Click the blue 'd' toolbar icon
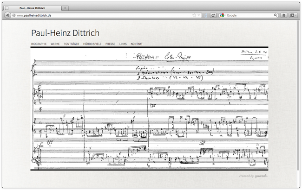 206,16
